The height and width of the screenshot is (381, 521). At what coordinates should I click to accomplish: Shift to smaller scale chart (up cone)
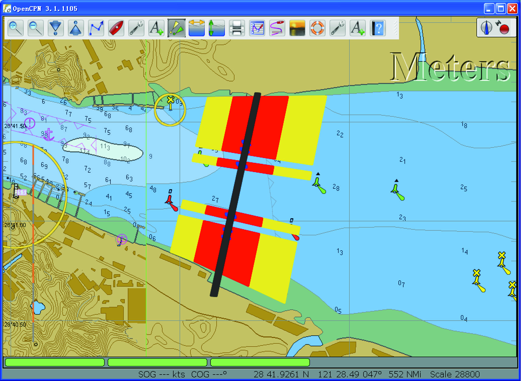(x=76, y=28)
